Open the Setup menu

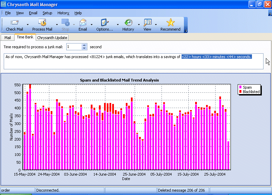tap(47, 13)
